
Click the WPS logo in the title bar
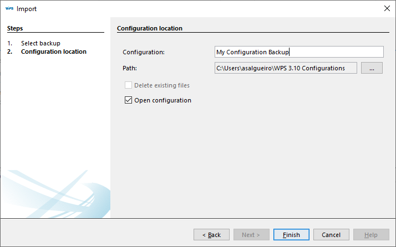tap(9, 9)
